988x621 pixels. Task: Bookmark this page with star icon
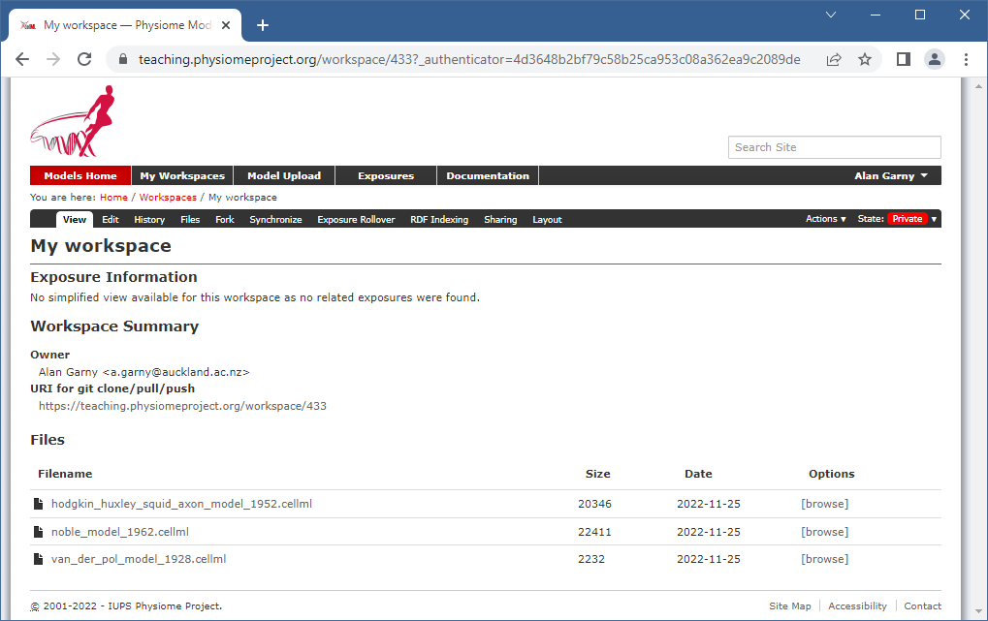tap(864, 59)
